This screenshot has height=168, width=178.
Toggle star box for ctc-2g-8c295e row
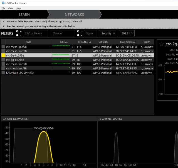pyautogui.click(x=3, y=55)
